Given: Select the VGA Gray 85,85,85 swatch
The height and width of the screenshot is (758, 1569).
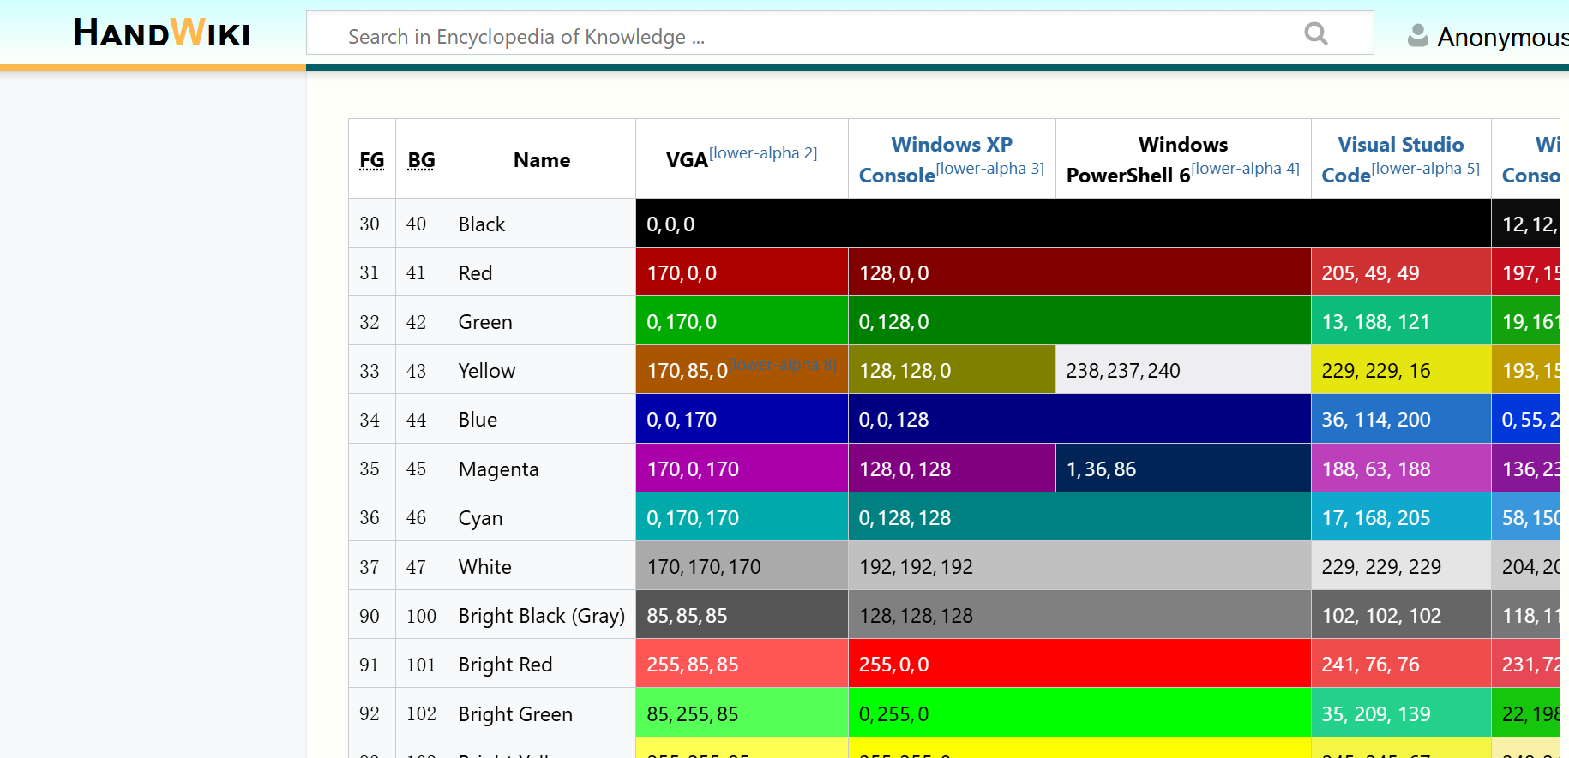Looking at the screenshot, I should [742, 615].
